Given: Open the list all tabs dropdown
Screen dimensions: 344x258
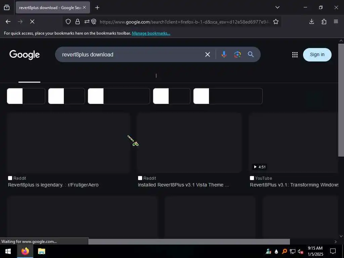Looking at the screenshot, I should [x=277, y=7].
